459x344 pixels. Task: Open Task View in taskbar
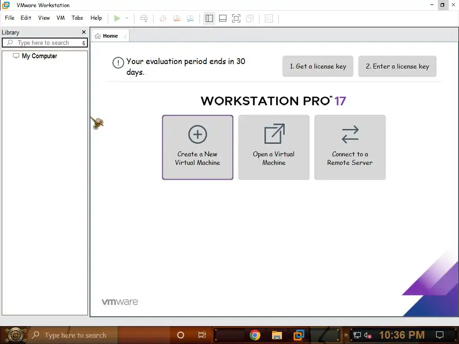[x=202, y=335]
